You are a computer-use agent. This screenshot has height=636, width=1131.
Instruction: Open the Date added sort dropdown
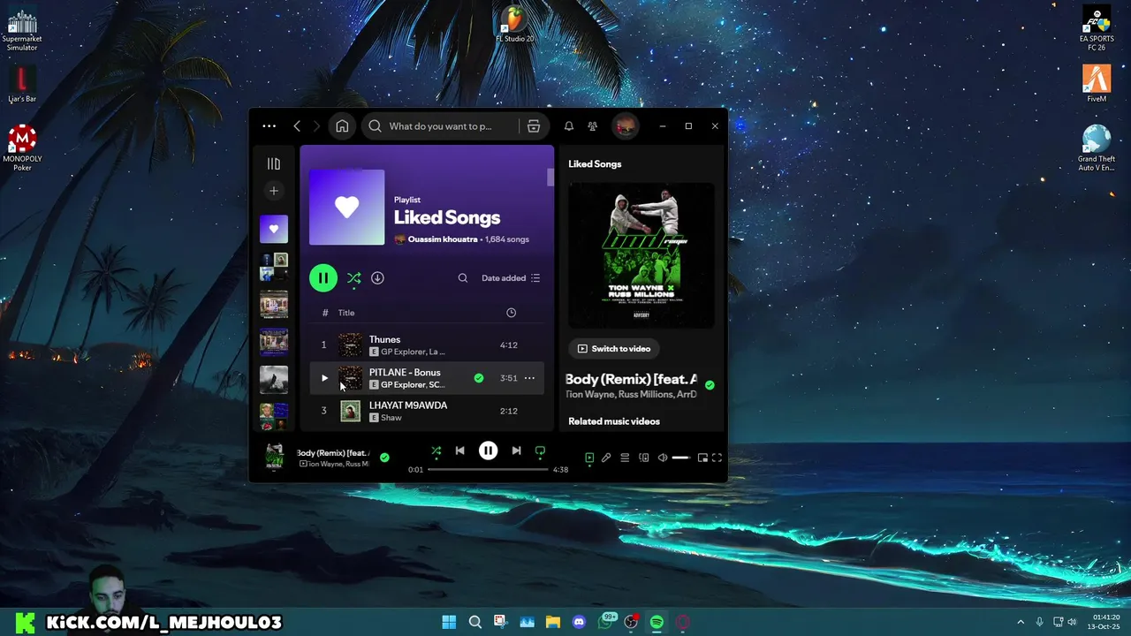(x=511, y=278)
